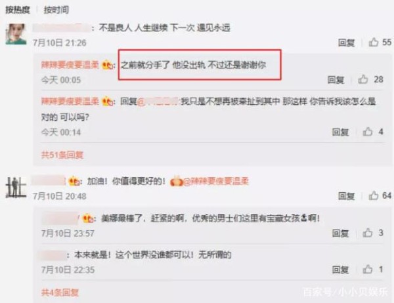This screenshot has height=303, width=394.
Task: Open first commenter's avatar photo
Action: [x=16, y=34]
